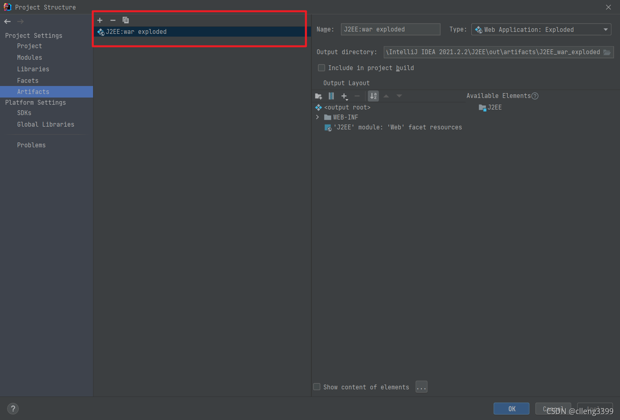Create archive in output layout
Viewport: 620px width, 420px height.
(x=331, y=96)
